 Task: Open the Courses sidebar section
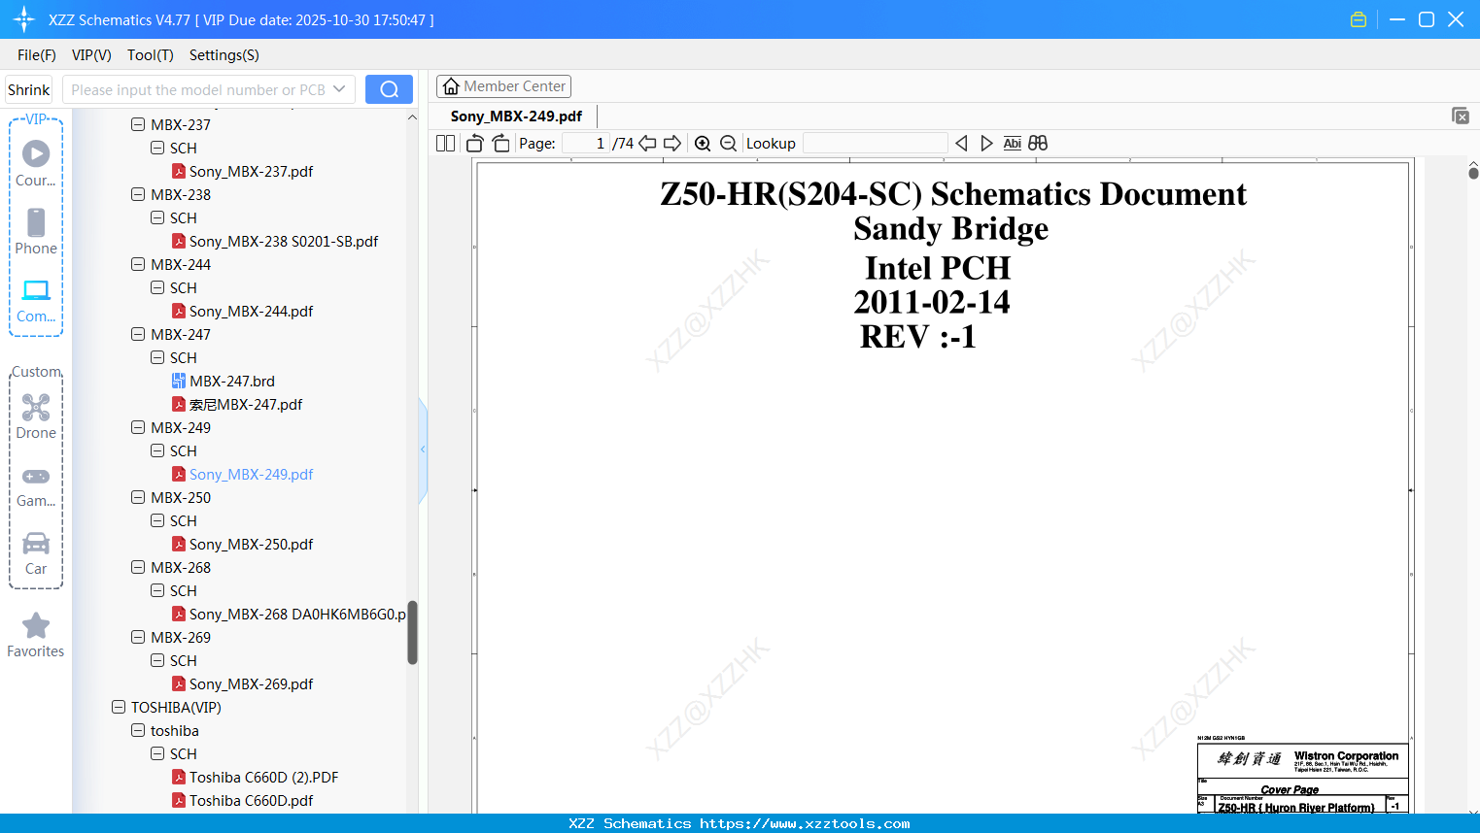(x=36, y=163)
